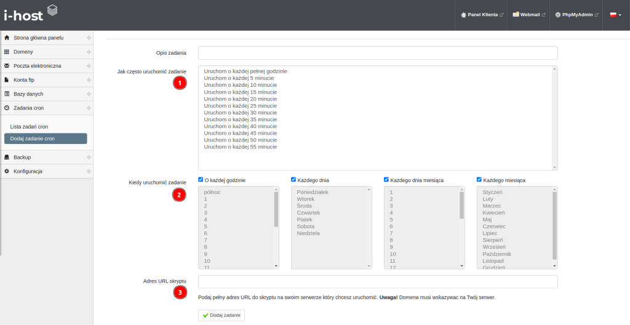Click the home icon for Strona główna panelu
The width and height of the screenshot is (630, 325).
click(x=7, y=38)
